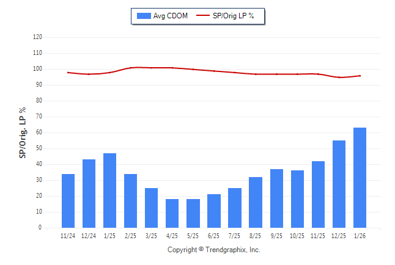Screen dimensions: 395x265
Task: Click the 6/25 x-axis label
Action: click(x=214, y=235)
